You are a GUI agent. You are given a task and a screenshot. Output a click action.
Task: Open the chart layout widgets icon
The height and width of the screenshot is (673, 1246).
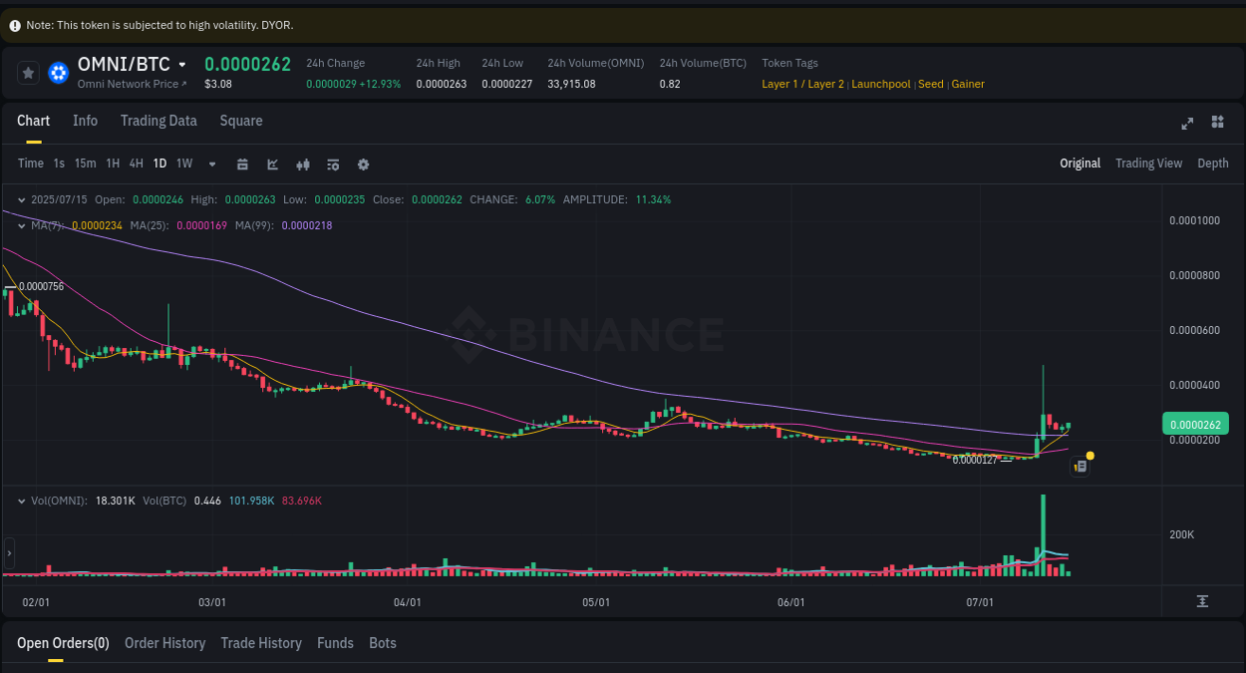[1217, 124]
